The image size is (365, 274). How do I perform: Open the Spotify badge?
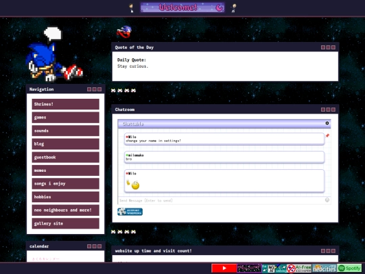tap(349, 268)
